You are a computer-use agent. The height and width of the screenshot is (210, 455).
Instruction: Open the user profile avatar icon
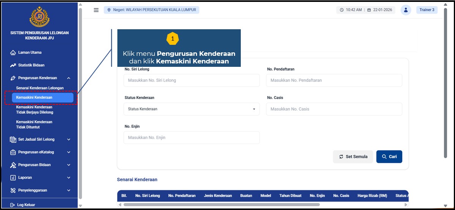point(406,10)
